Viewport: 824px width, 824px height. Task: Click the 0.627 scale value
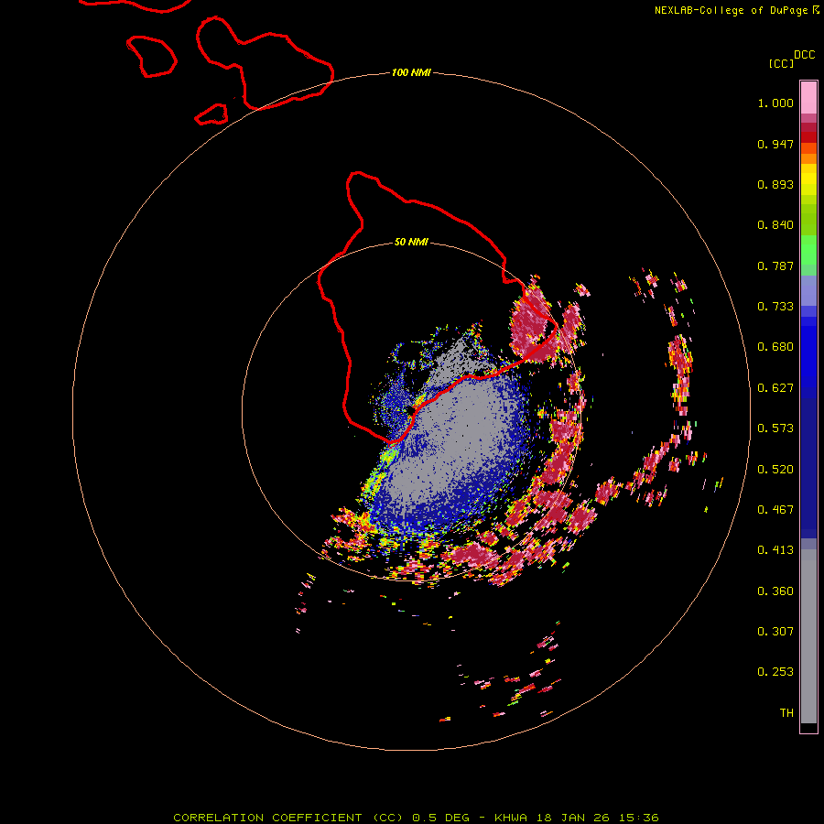tap(775, 388)
